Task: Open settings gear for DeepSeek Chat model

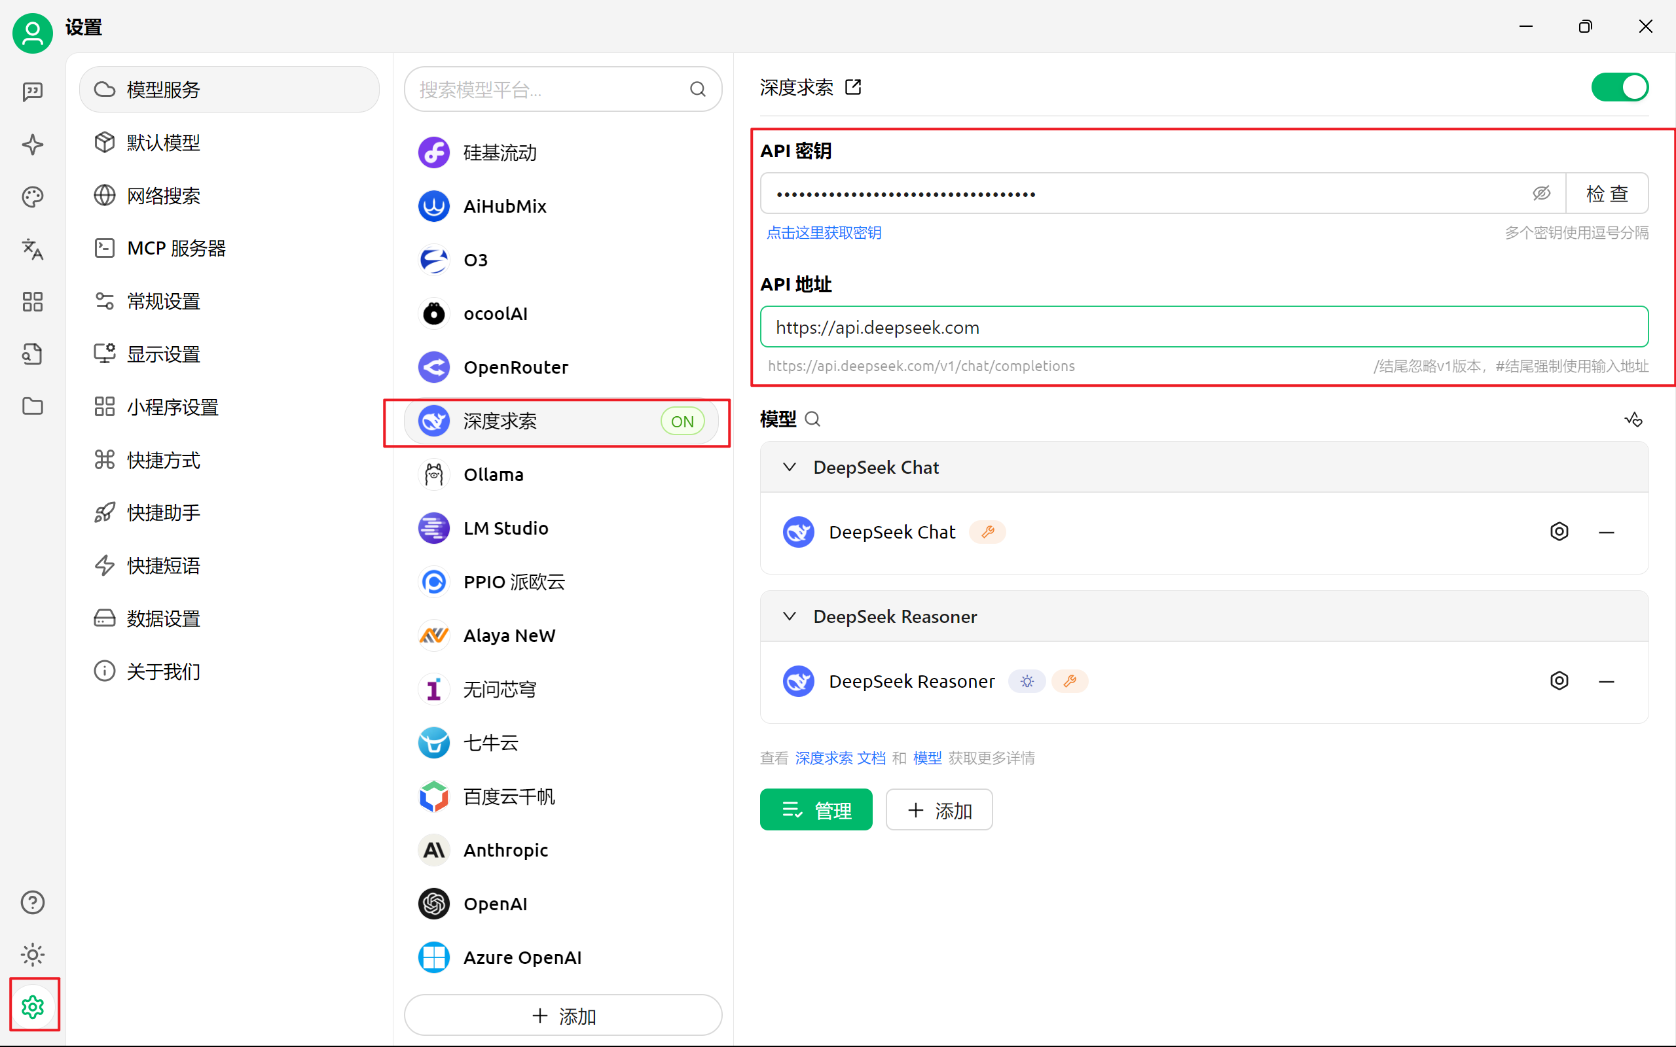Action: tap(1558, 532)
